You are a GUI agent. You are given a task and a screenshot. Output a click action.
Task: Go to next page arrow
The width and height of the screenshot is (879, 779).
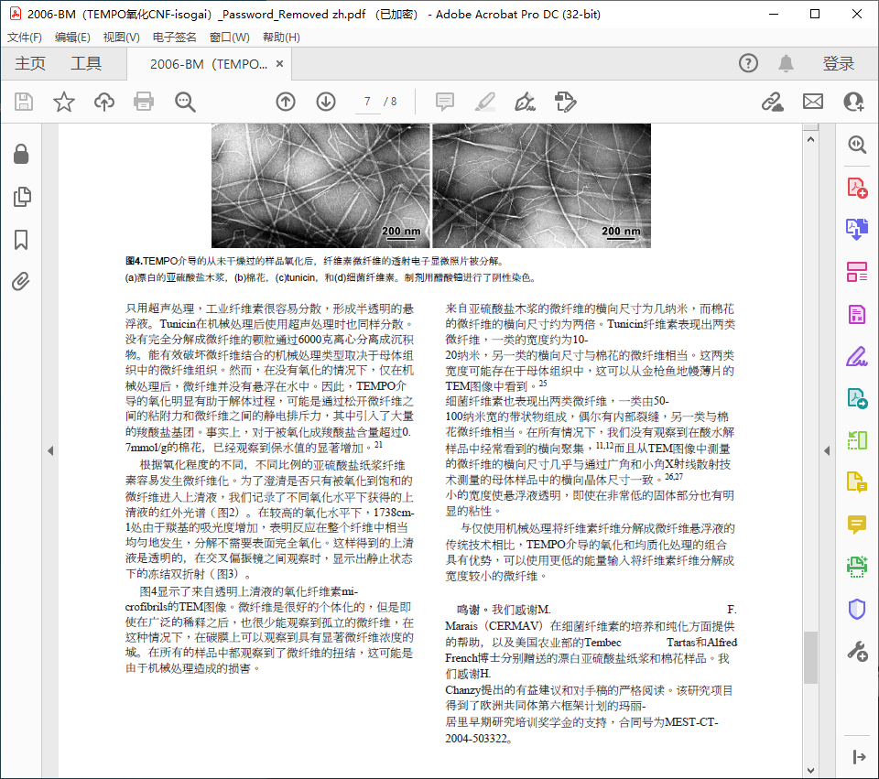[326, 102]
